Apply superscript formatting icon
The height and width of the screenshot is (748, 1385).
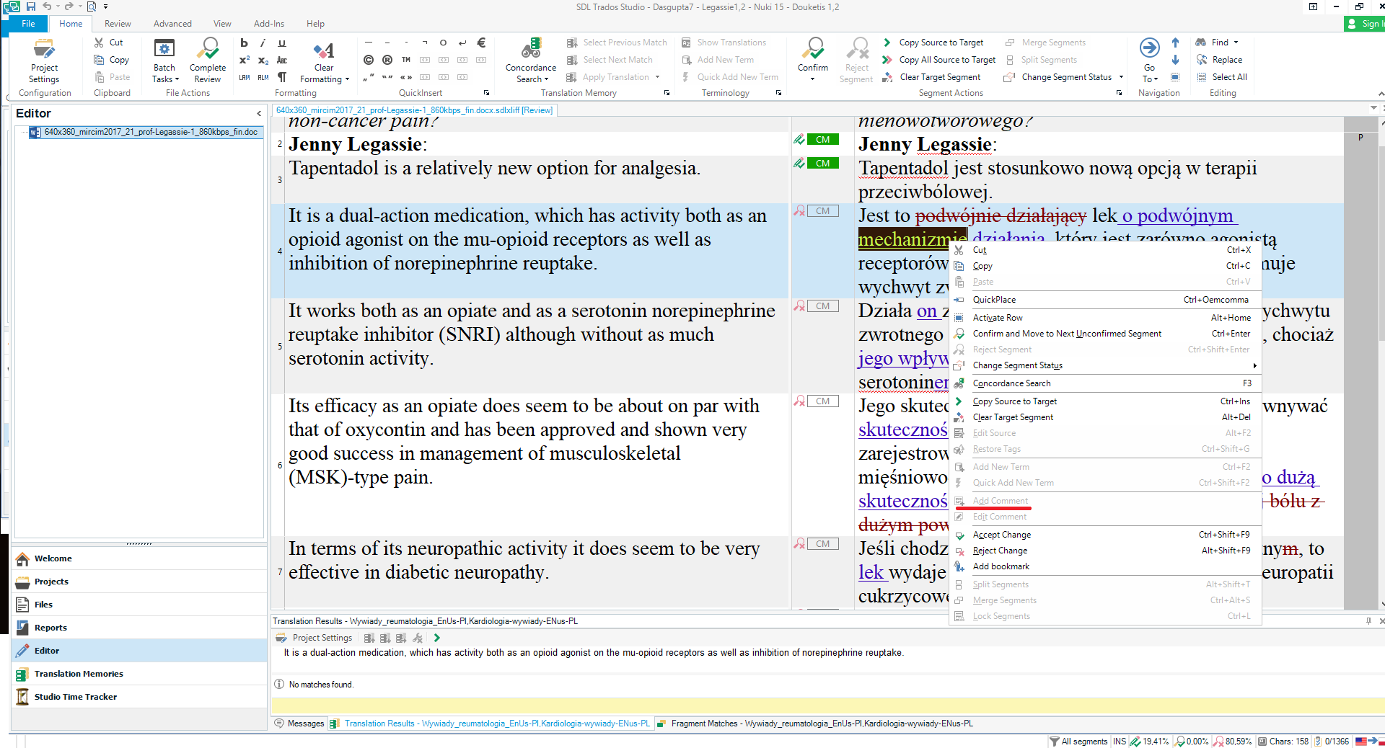pyautogui.click(x=244, y=60)
